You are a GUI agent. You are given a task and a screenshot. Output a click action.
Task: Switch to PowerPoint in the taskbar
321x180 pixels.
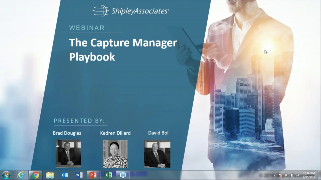point(93,175)
